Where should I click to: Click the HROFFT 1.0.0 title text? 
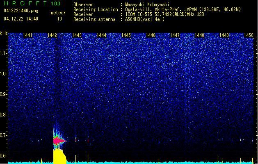point(32,3)
